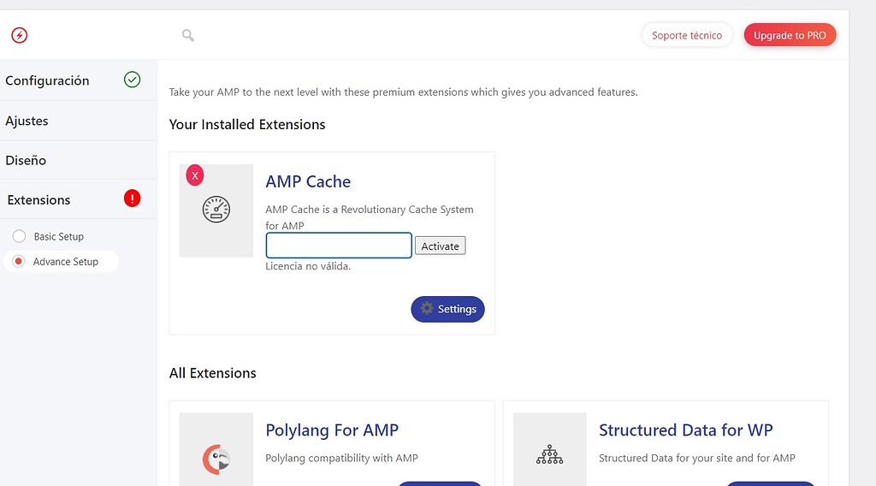This screenshot has height=486, width=876.
Task: Click the AMP lightning bolt logo
Action: pos(19,35)
